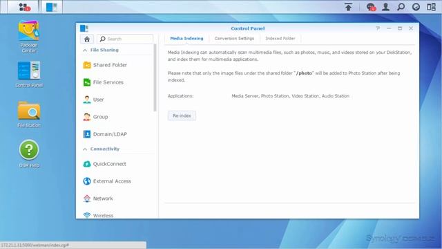Open the upload queue arrow icon
The height and width of the screenshot is (249, 442).
(348, 7)
